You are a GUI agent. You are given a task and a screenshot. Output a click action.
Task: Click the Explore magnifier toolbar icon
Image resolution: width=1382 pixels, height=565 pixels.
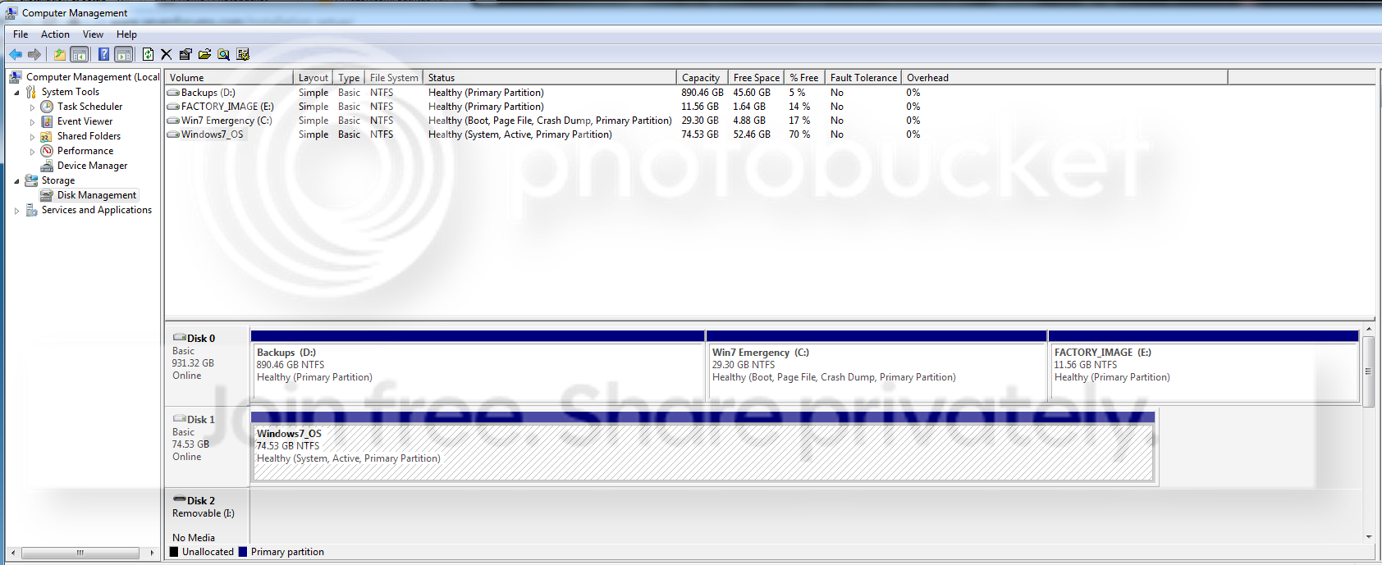tap(223, 54)
